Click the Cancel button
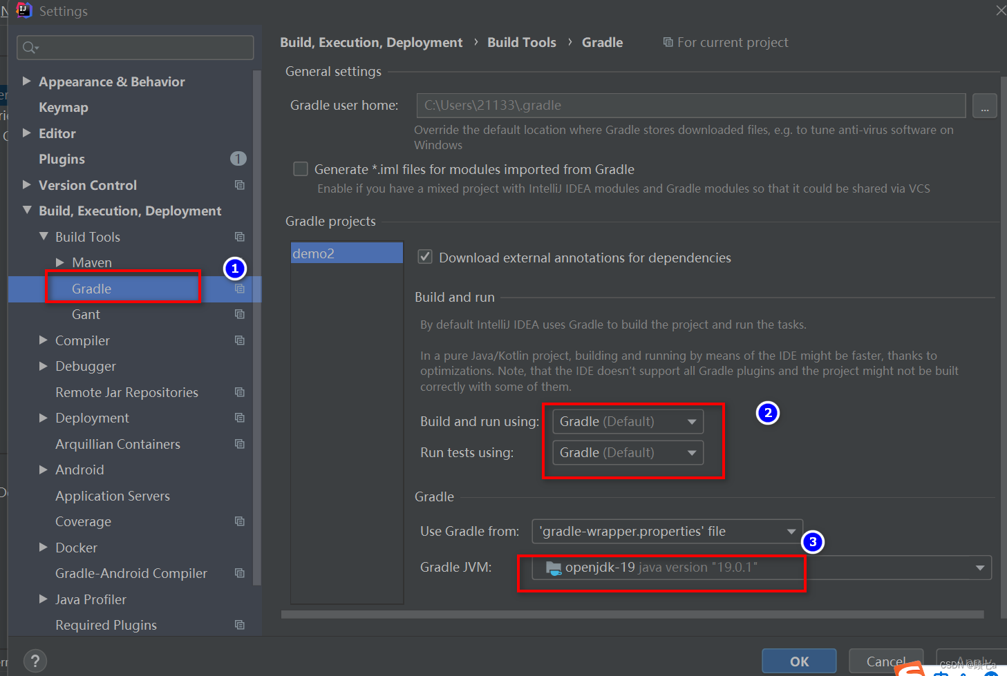 pos(886,661)
